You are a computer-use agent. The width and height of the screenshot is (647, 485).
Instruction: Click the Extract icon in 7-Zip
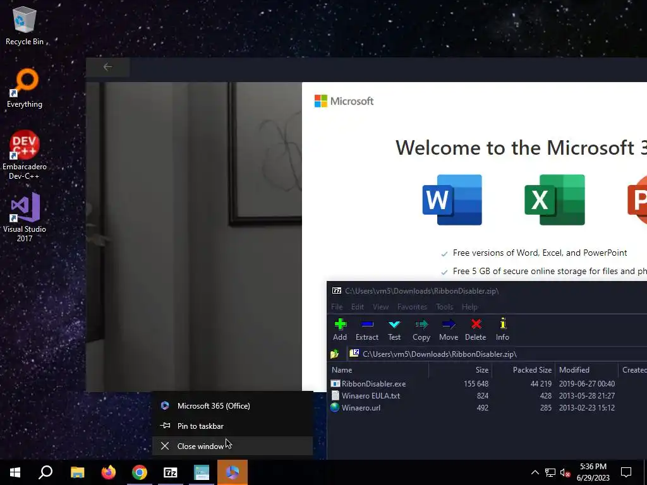click(367, 324)
